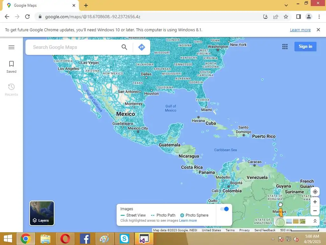Click in the Search Google Maps field
This screenshot has width=326, height=245.
pyautogui.click(x=75, y=47)
